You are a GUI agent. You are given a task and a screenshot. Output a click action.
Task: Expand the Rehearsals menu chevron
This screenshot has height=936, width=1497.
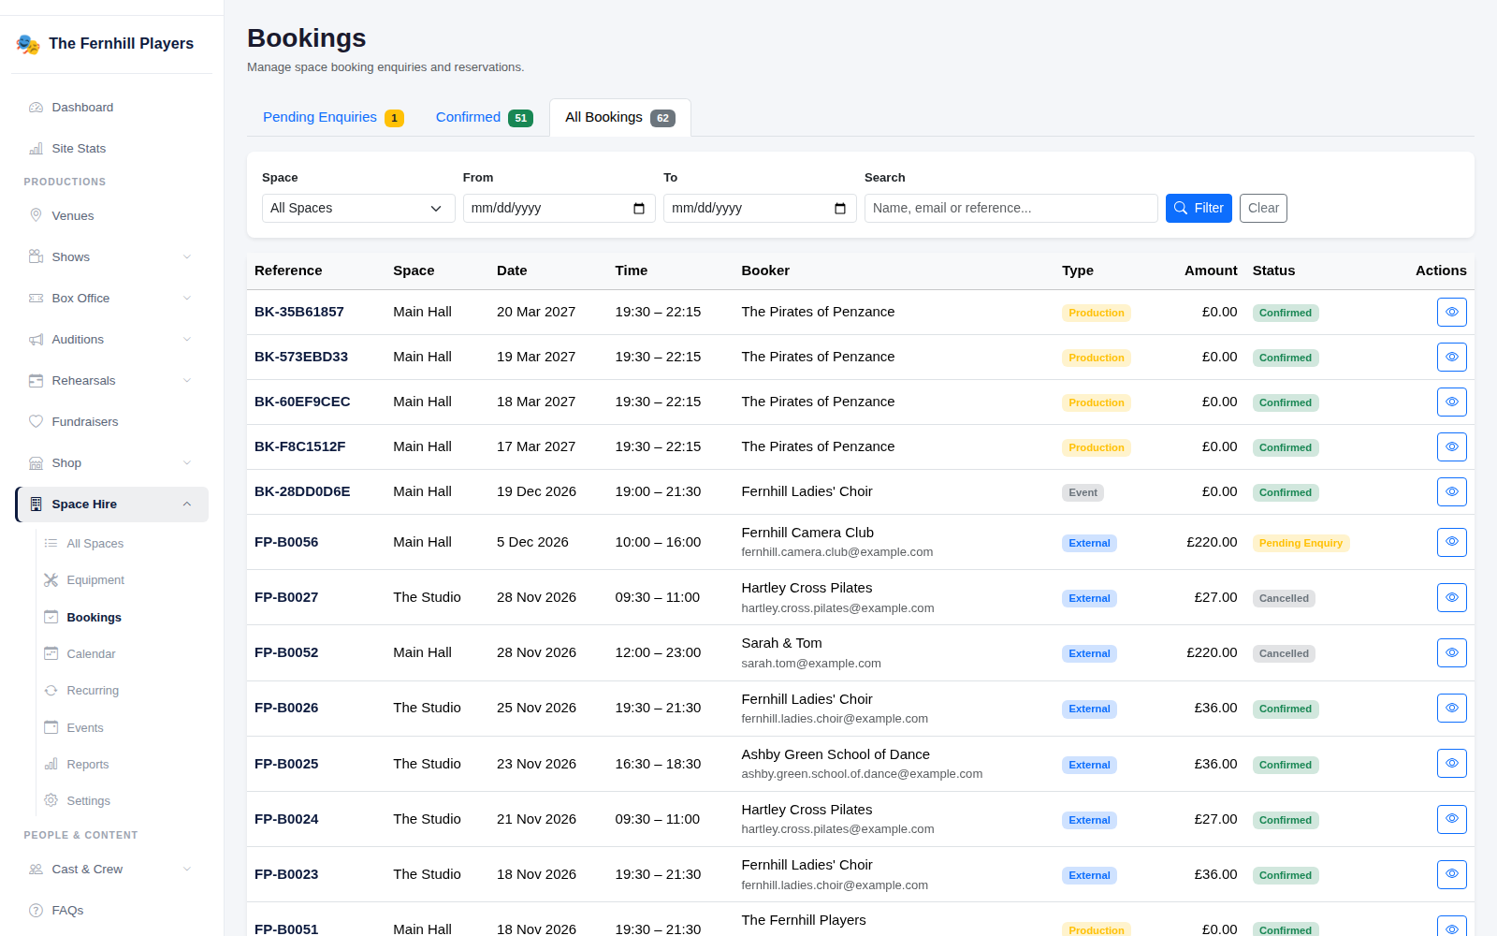[x=187, y=381]
